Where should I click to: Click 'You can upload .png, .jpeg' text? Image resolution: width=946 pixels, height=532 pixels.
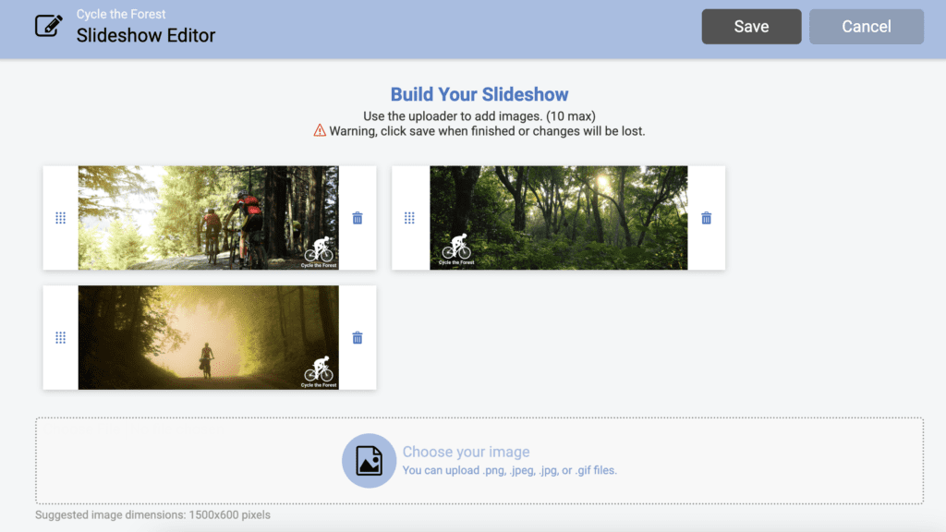pos(510,470)
